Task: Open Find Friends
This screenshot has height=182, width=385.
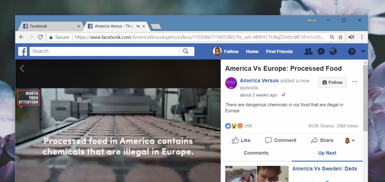Action: tap(279, 51)
